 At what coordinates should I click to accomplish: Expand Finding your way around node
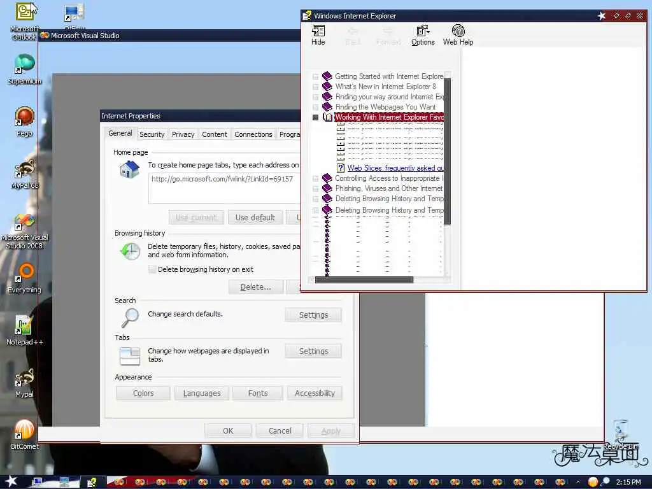click(316, 97)
